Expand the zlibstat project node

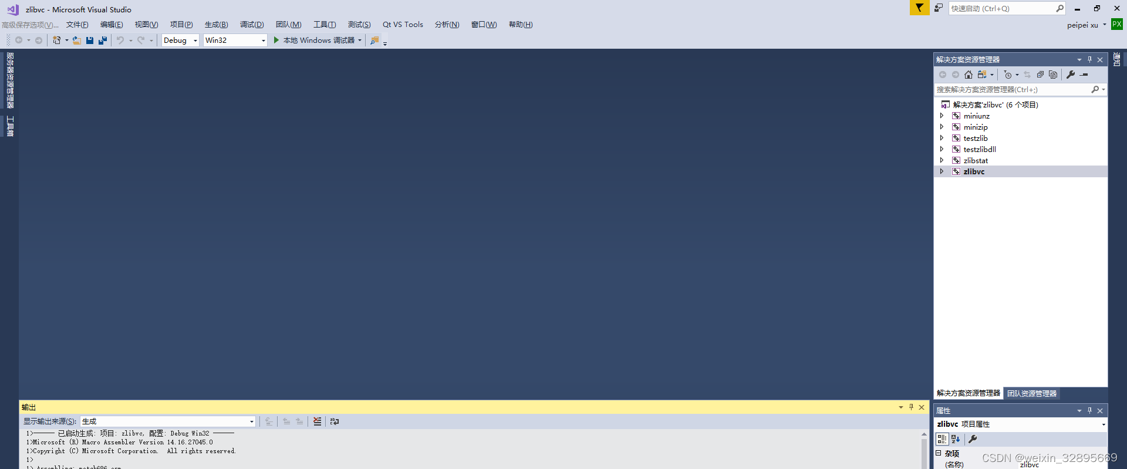(942, 161)
